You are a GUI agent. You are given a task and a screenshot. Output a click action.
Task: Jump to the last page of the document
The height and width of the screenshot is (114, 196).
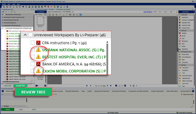tap(111, 86)
